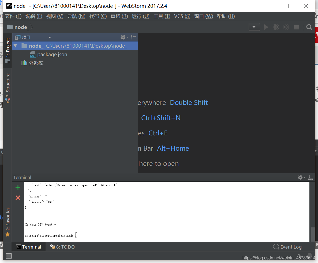This screenshot has width=318, height=263.
Task: Open the 运行 (U) menu
Action: click(x=141, y=16)
